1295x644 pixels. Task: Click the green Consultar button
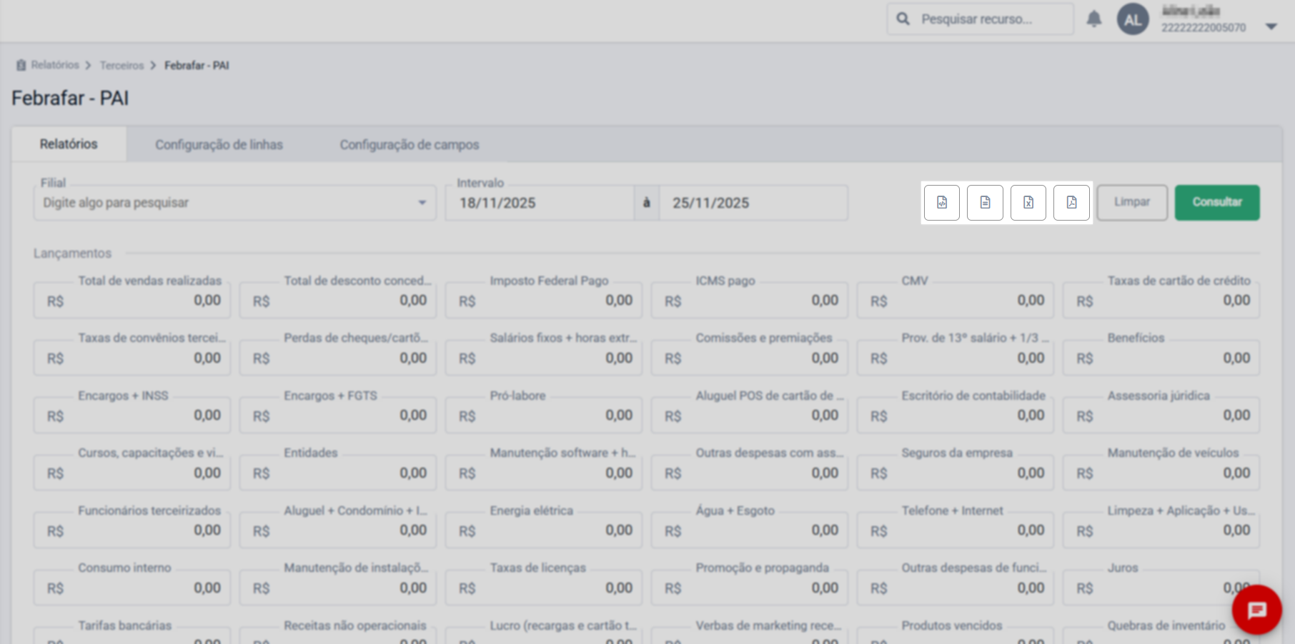coord(1217,203)
